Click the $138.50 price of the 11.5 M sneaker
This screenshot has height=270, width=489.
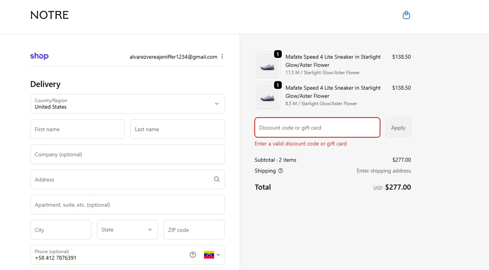click(401, 57)
